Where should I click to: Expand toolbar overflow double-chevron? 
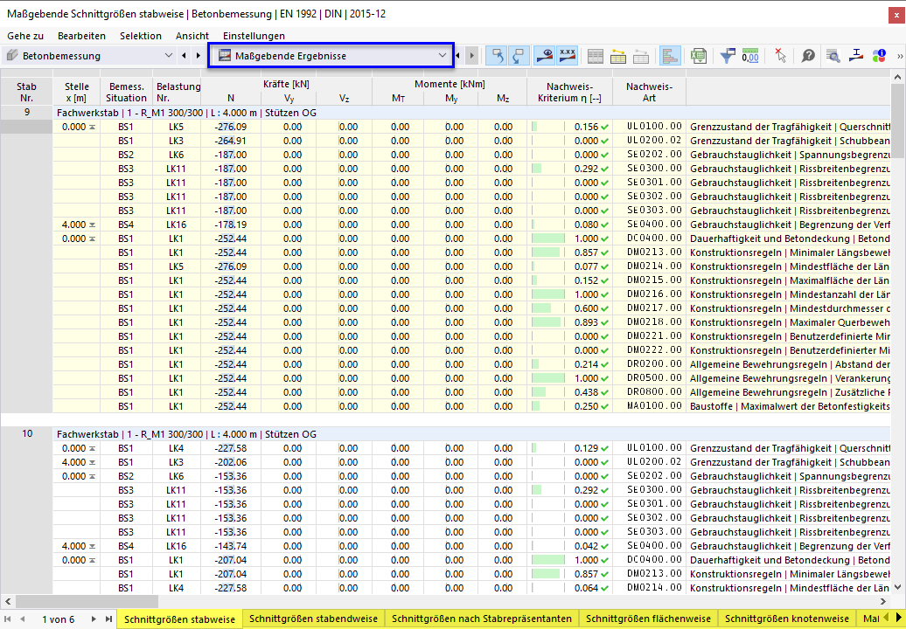[x=900, y=56]
